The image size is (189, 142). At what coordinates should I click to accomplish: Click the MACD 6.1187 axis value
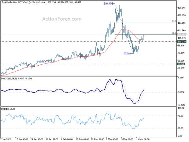pos(181,78)
